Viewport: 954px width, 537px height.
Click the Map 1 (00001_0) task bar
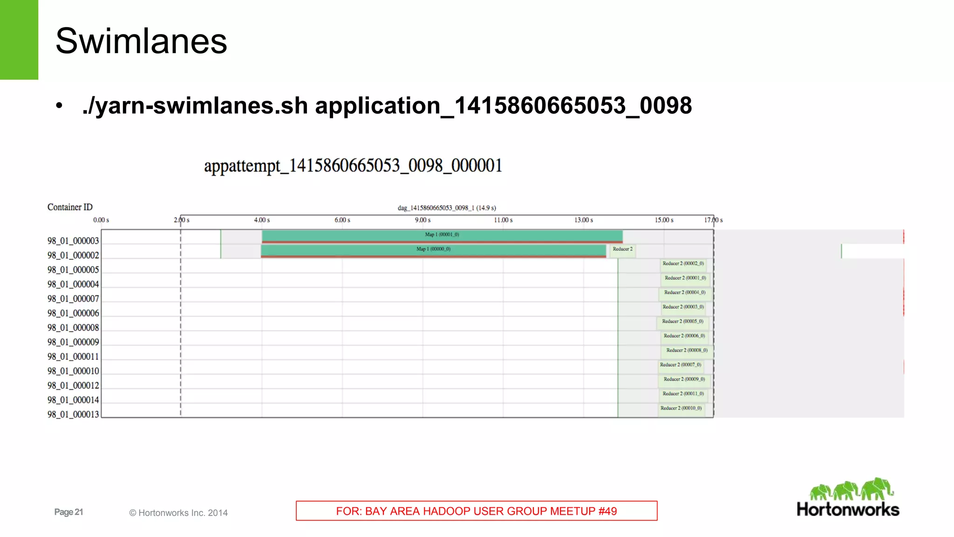442,236
